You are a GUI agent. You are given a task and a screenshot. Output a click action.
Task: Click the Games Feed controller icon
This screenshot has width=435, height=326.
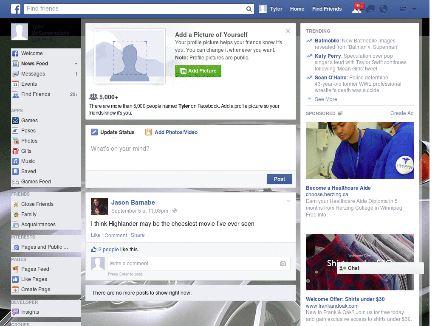point(15,182)
